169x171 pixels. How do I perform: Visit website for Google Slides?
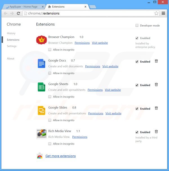click(x=114, y=113)
